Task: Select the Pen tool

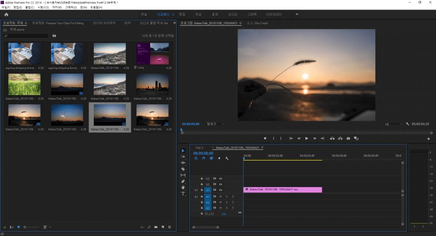Action: point(183,181)
